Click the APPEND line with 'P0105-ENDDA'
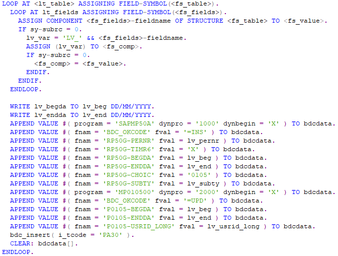The image size is (338, 256). click(x=138, y=218)
